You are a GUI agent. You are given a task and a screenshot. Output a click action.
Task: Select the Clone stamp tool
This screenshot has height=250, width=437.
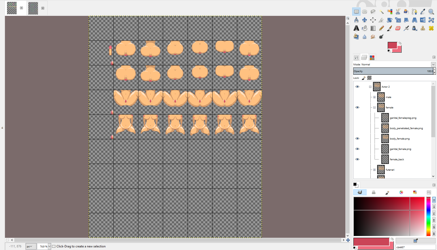[423, 28]
